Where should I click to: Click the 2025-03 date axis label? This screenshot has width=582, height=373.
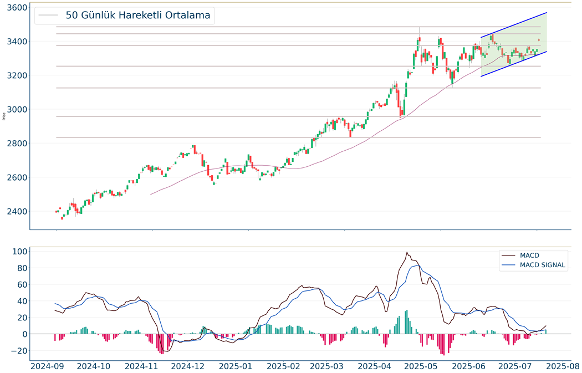pyautogui.click(x=326, y=366)
